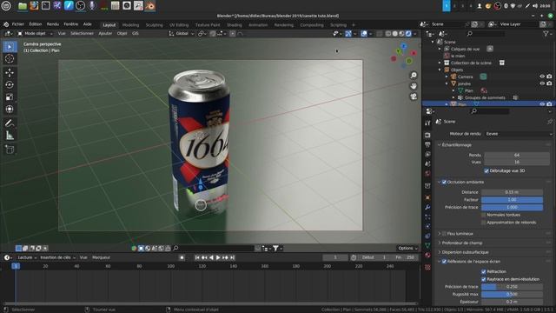Open the Mode objet dropdown
Image resolution: width=556 pixels, height=313 pixels.
(35, 33)
